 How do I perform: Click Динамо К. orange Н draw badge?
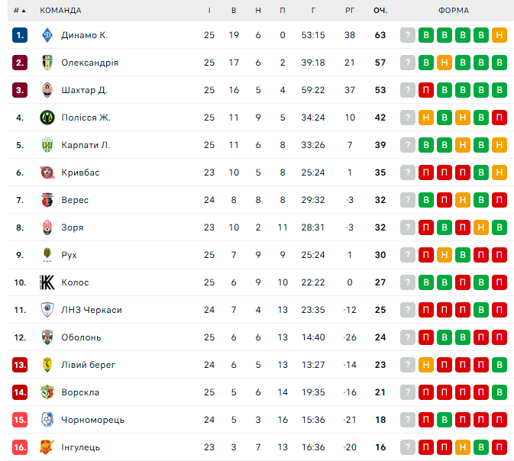tap(499, 35)
